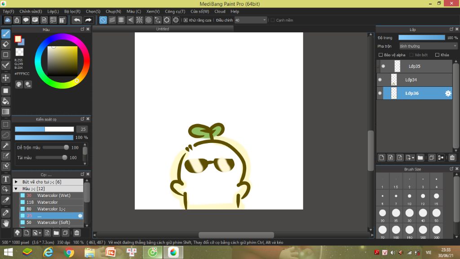Click the Undo arrow in toolbar
This screenshot has height=259, width=460.
77,20
